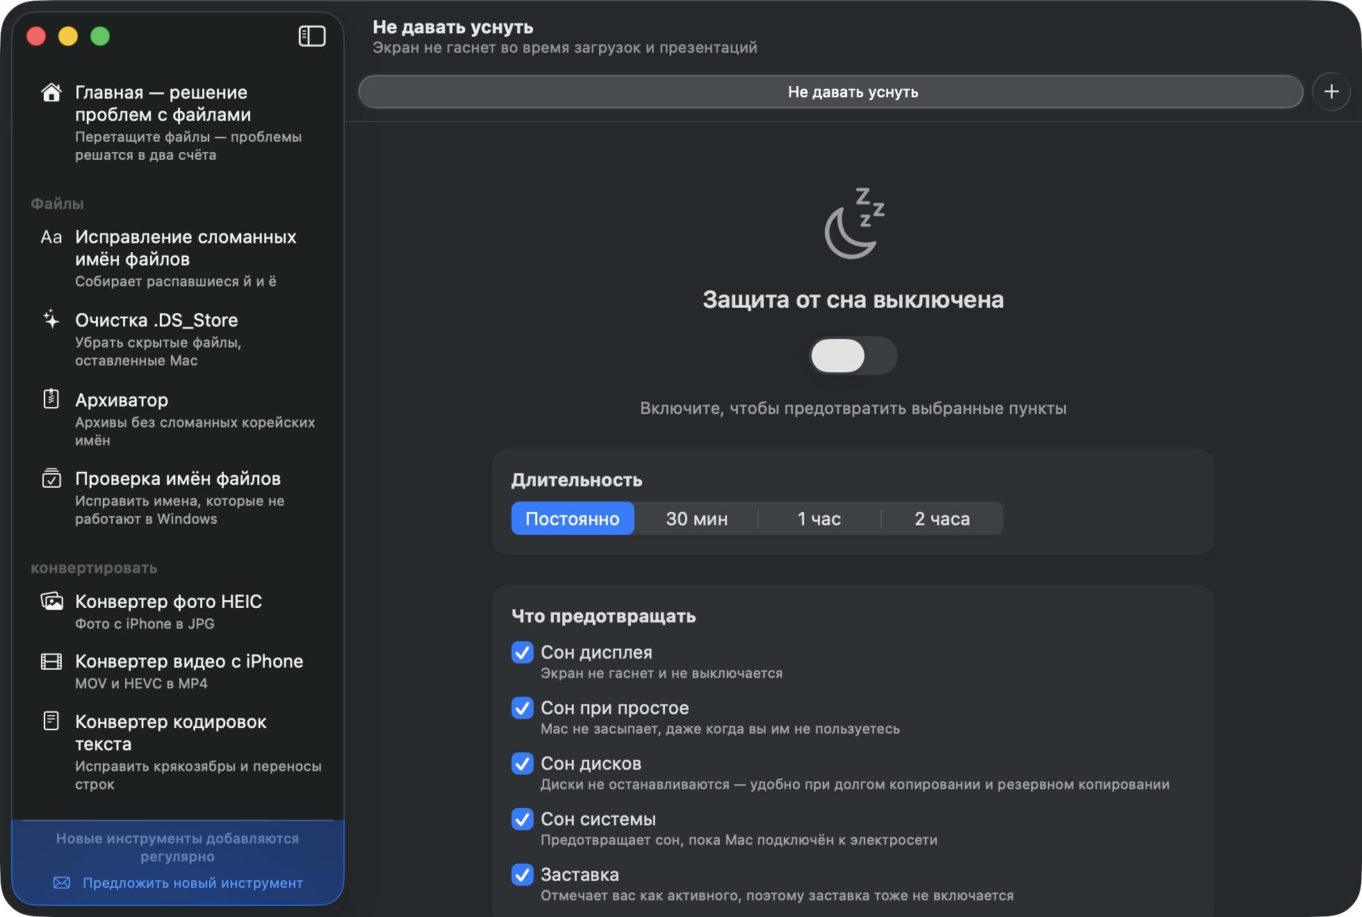This screenshot has height=917, width=1362.
Task: Click the Экран не гаснет во время загрузок subtitle
Action: 565,48
